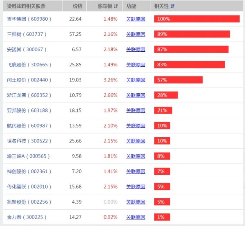The height and width of the screenshot is (226, 245).
Task: Sort by 价格 column header
Action: point(77,6)
